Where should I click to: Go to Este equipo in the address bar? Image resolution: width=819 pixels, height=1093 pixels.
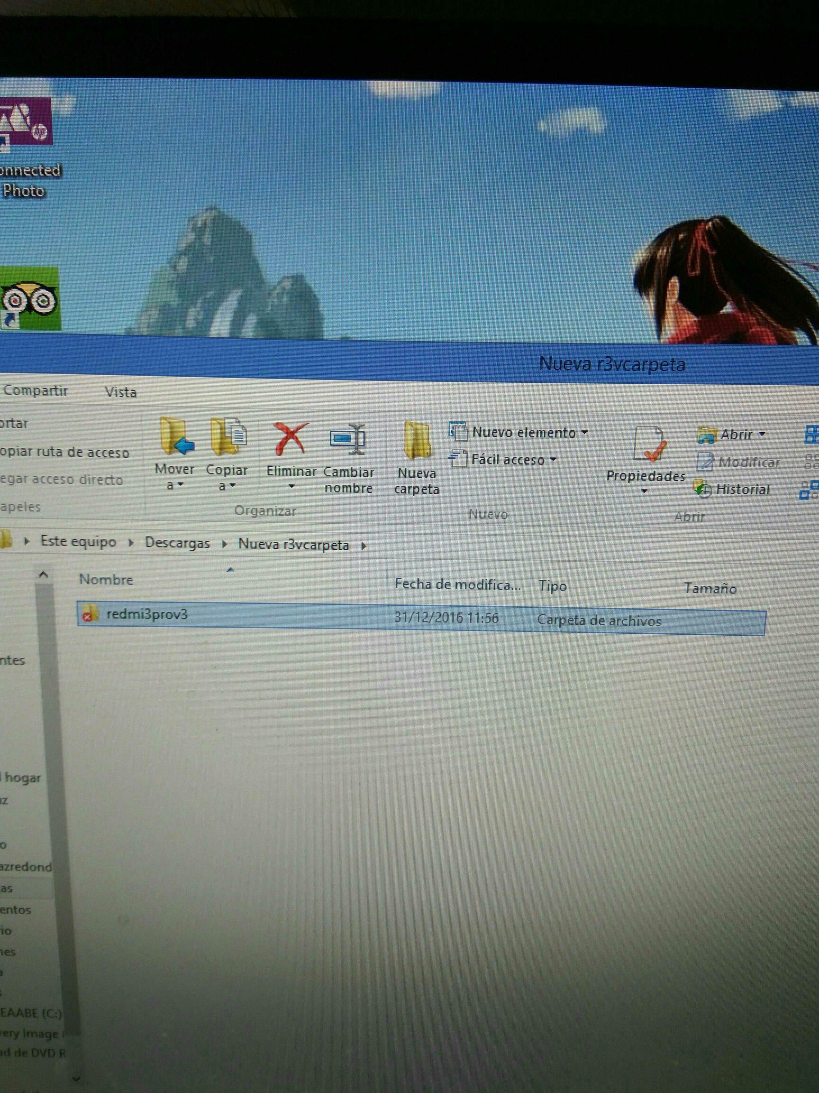[78, 541]
